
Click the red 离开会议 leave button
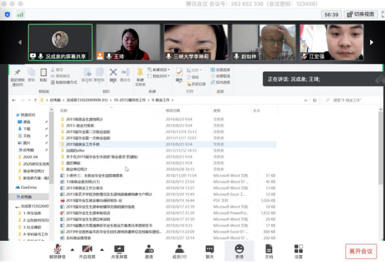click(x=361, y=251)
